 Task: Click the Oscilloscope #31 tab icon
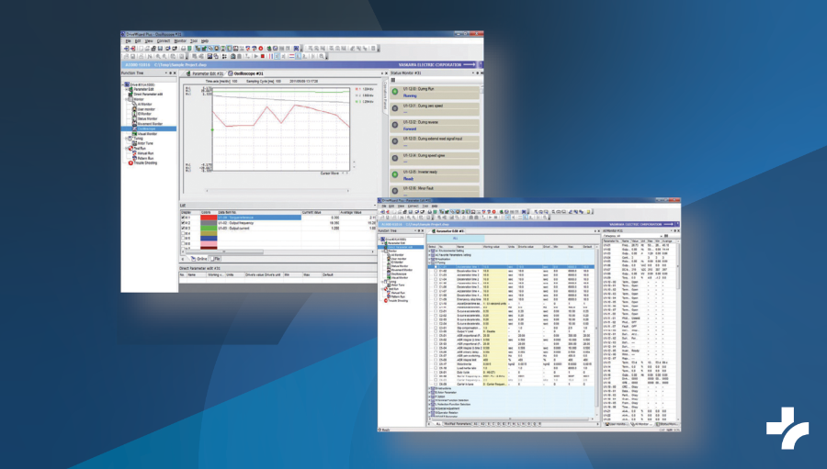[x=231, y=73]
